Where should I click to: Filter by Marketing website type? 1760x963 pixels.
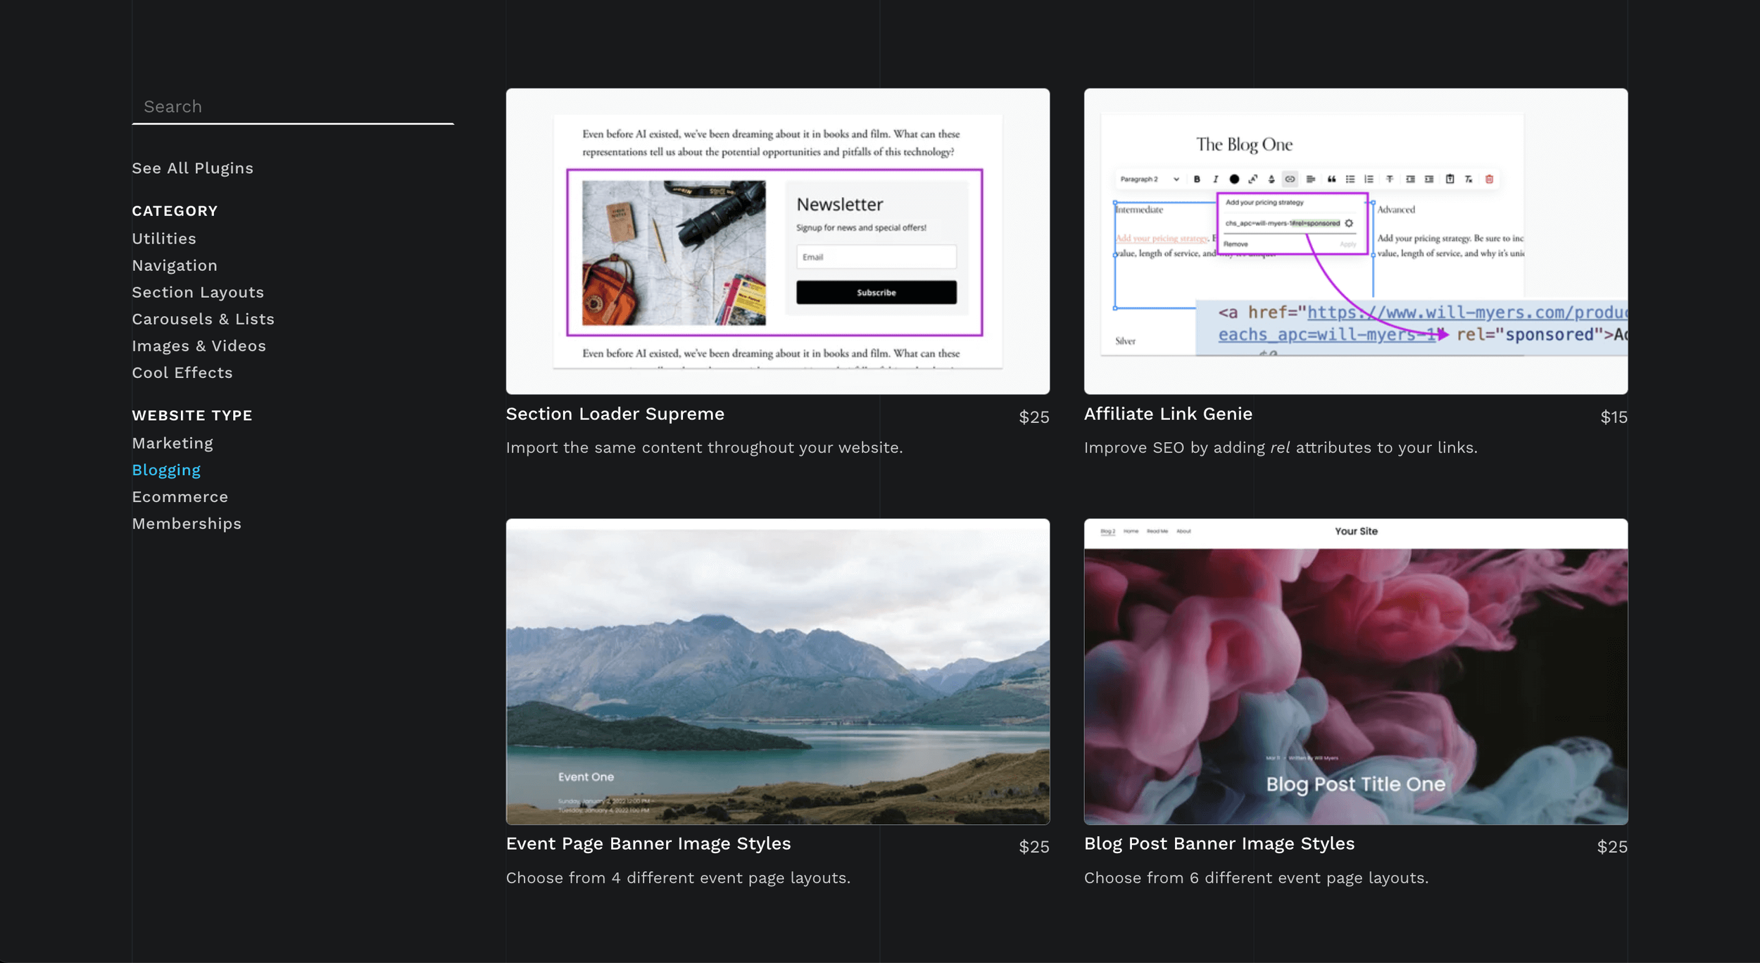point(172,443)
